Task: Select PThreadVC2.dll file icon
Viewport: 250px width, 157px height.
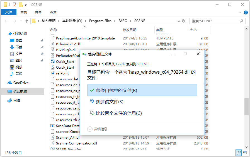Action: [x=53, y=44]
